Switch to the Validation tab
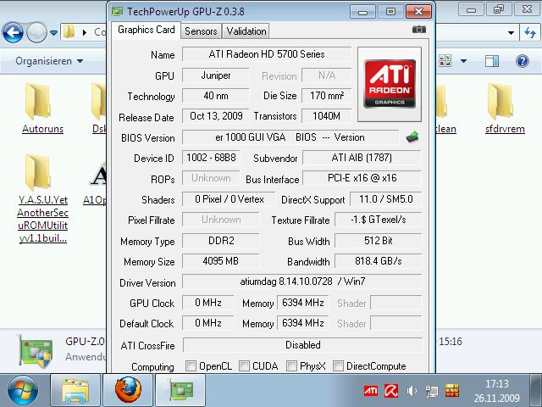Image resolution: width=542 pixels, height=407 pixels. [246, 31]
